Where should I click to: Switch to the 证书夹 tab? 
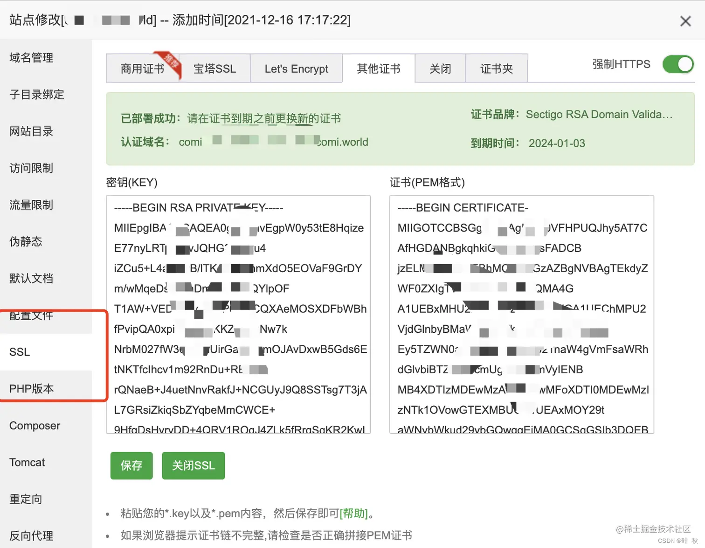pos(497,68)
